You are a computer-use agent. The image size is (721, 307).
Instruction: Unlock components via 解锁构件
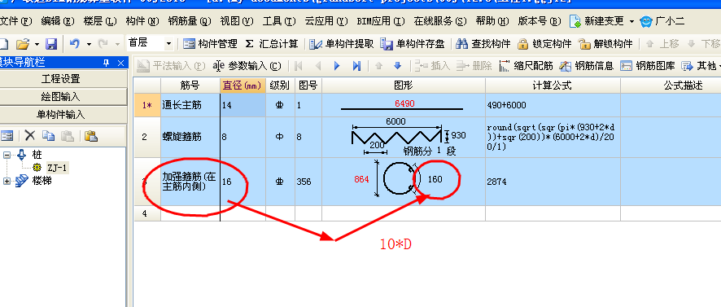click(605, 44)
